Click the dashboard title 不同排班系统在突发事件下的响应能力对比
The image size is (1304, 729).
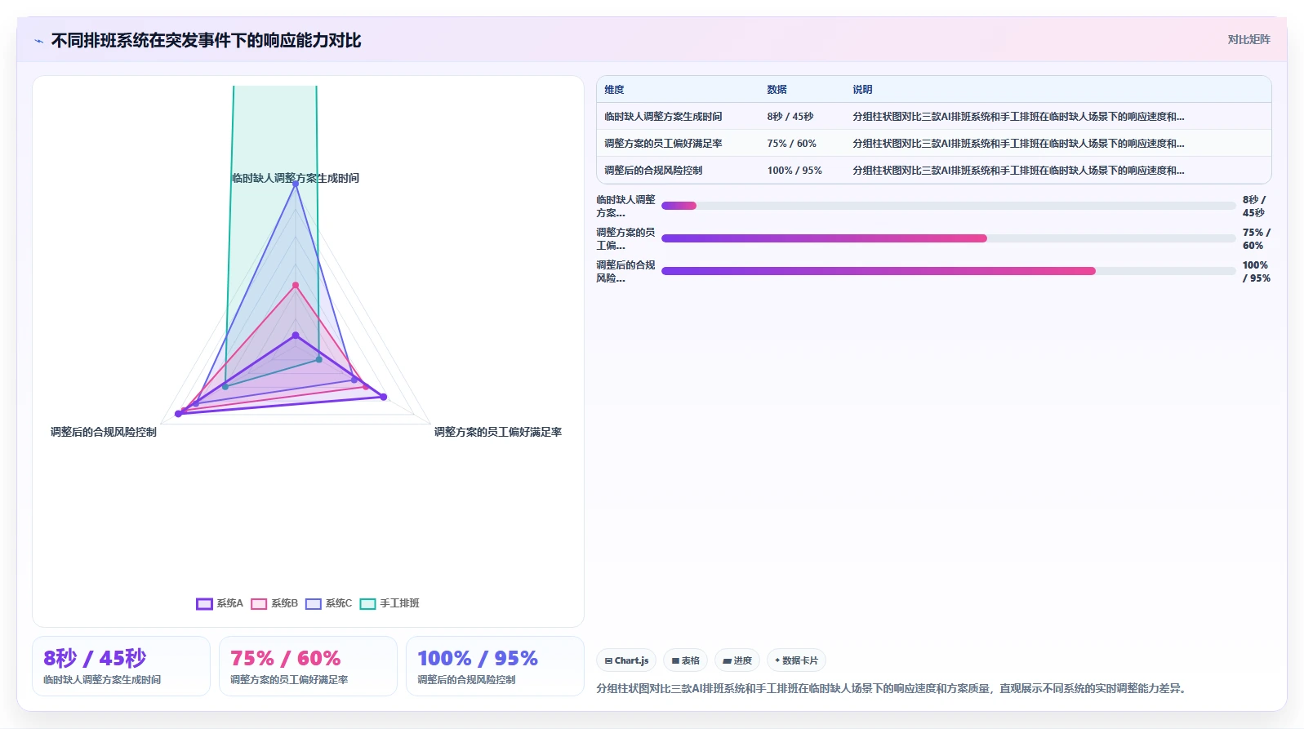(x=206, y=41)
